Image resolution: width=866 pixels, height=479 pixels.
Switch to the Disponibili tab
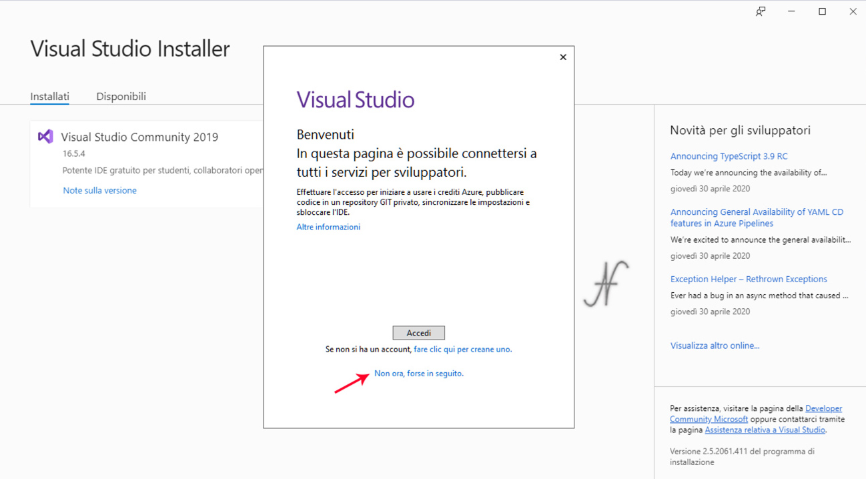pyautogui.click(x=121, y=96)
